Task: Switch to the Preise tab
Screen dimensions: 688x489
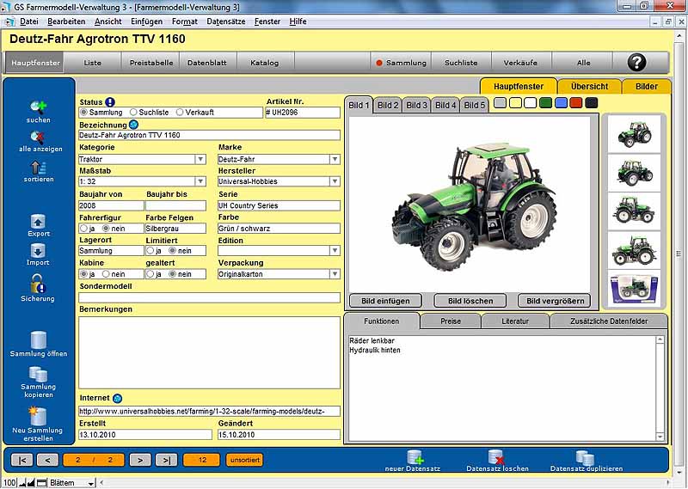Action: (451, 321)
